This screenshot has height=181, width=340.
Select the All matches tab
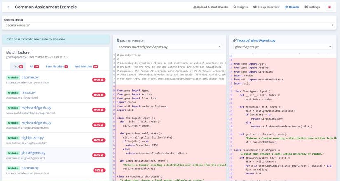pyautogui.click(x=34, y=66)
